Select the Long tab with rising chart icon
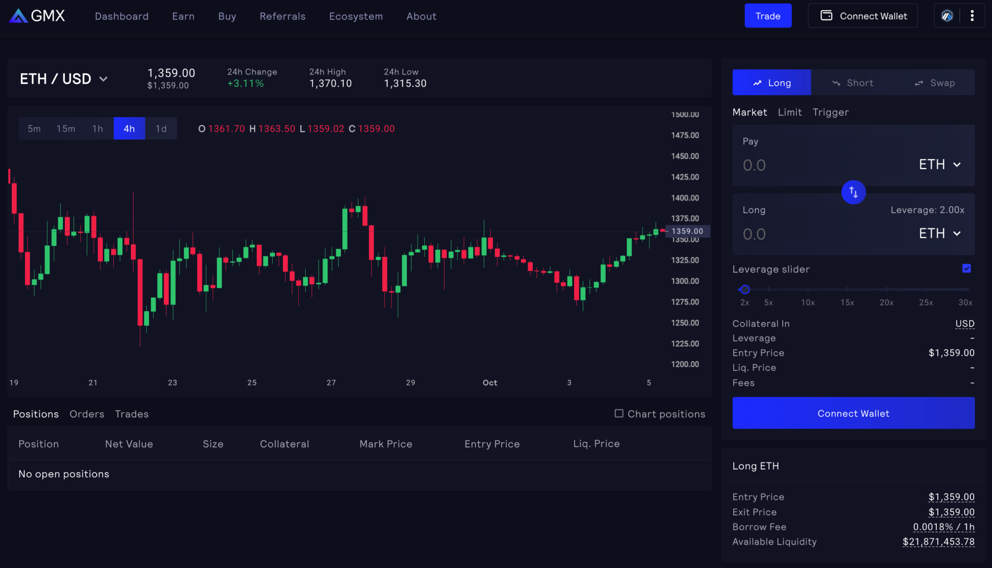This screenshot has width=992, height=568. tap(772, 83)
